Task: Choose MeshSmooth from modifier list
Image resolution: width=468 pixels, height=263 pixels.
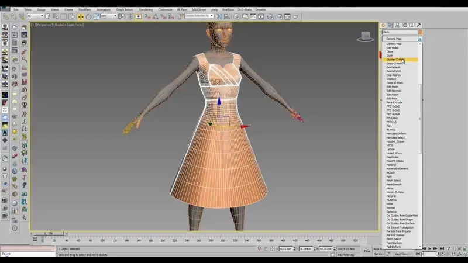Action: [x=394, y=184]
